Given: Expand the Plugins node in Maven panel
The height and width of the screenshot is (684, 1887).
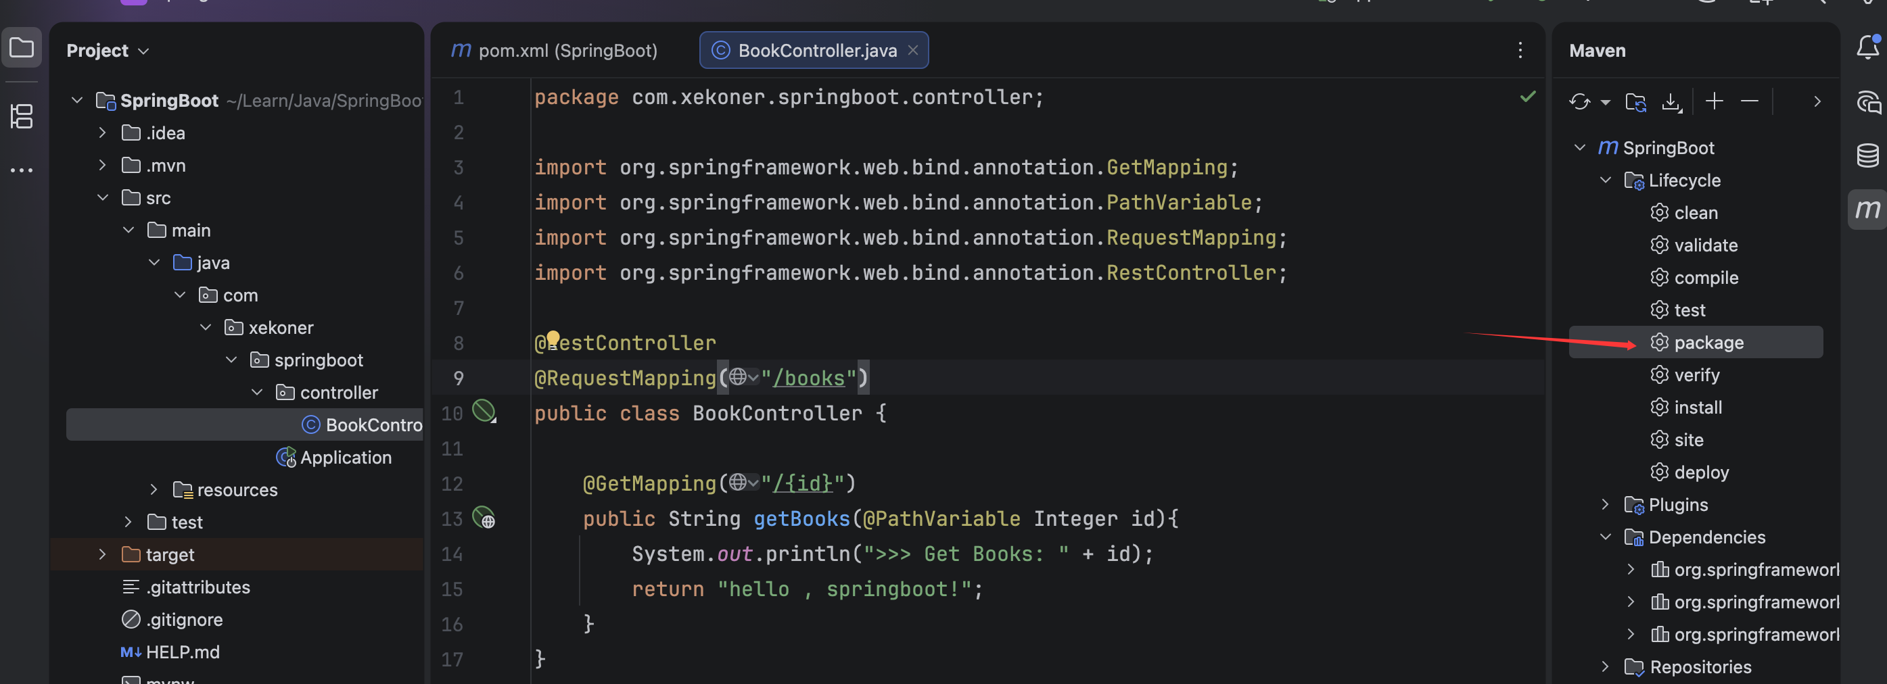Looking at the screenshot, I should (1605, 504).
